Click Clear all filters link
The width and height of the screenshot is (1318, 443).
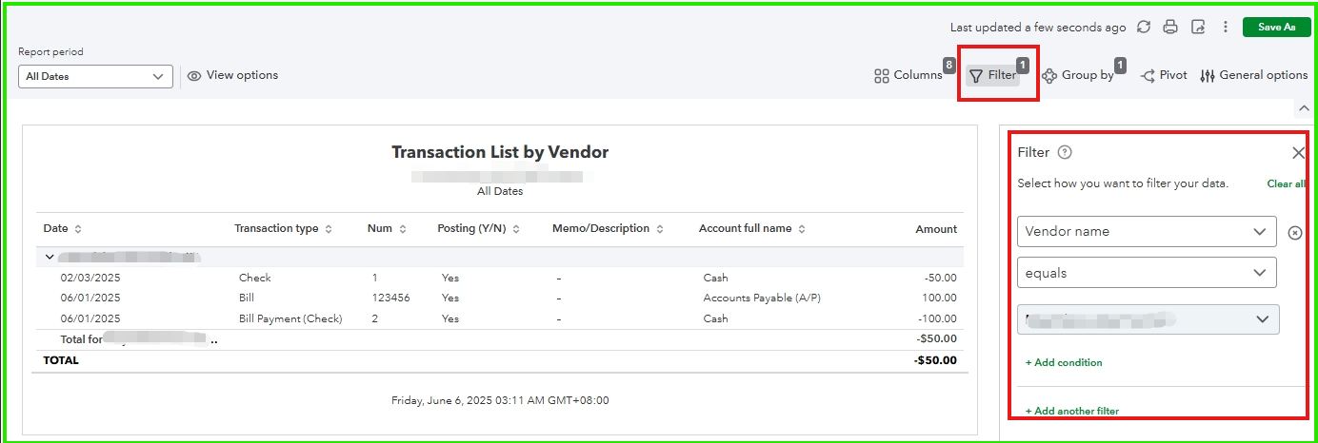[x=1286, y=184]
